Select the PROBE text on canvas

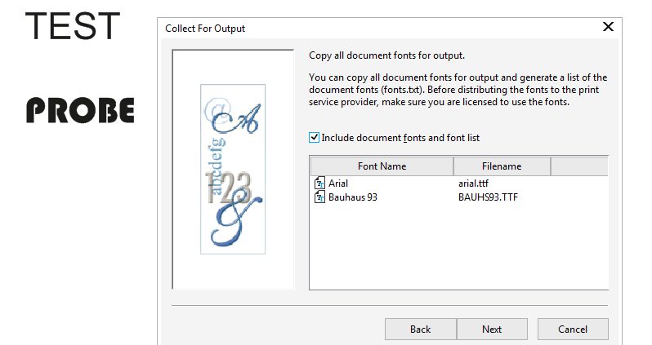pos(79,110)
